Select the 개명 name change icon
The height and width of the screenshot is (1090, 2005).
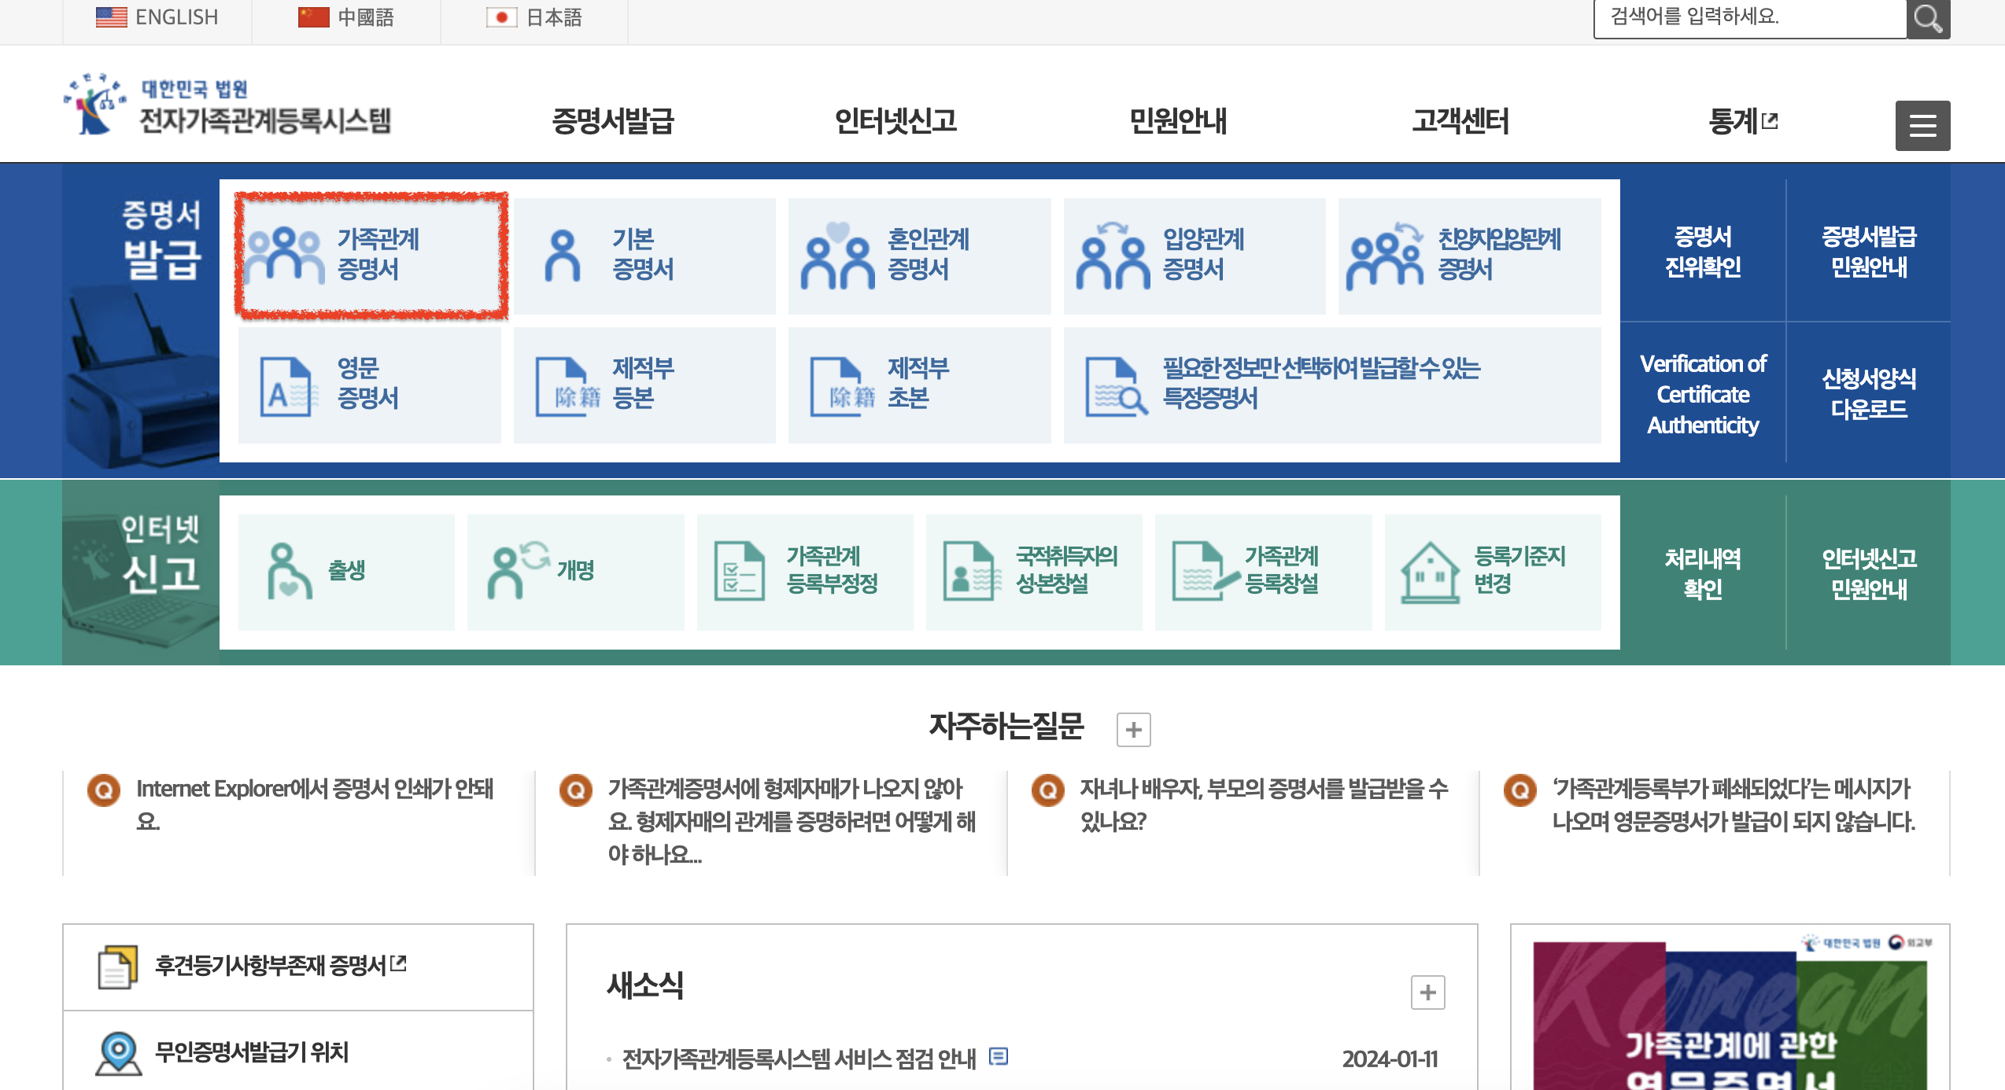(x=574, y=572)
